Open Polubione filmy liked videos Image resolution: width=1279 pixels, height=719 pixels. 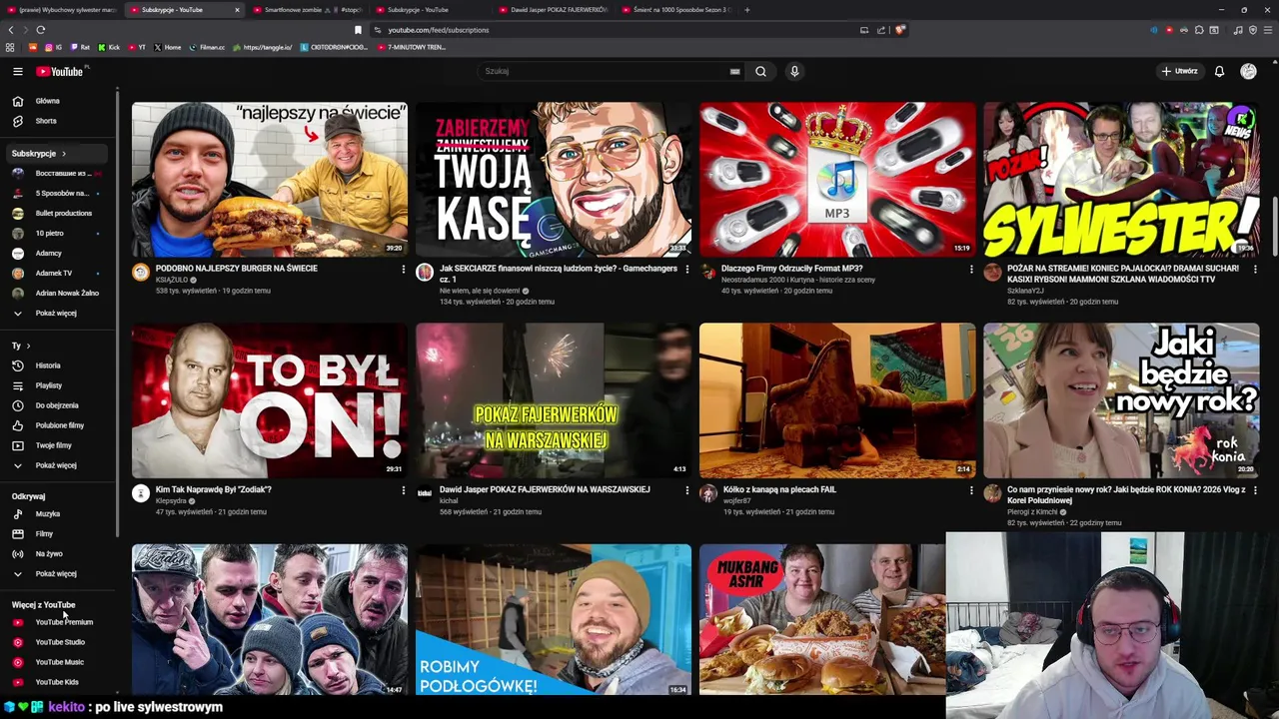point(58,425)
